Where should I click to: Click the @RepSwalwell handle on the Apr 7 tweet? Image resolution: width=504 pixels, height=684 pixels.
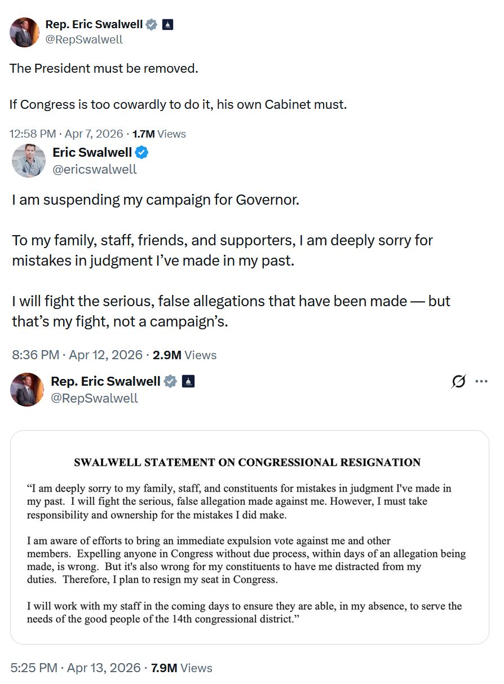pos(84,39)
